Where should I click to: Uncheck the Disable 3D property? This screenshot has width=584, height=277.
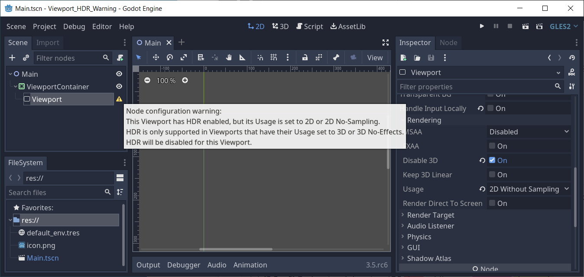pos(492,160)
